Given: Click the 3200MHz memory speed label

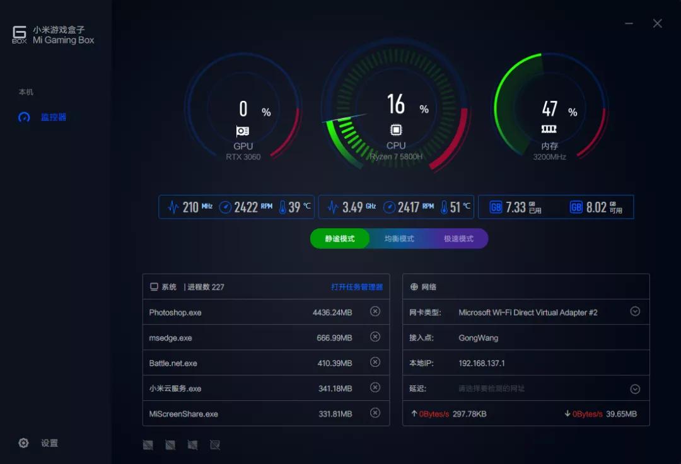Looking at the screenshot, I should tap(549, 157).
